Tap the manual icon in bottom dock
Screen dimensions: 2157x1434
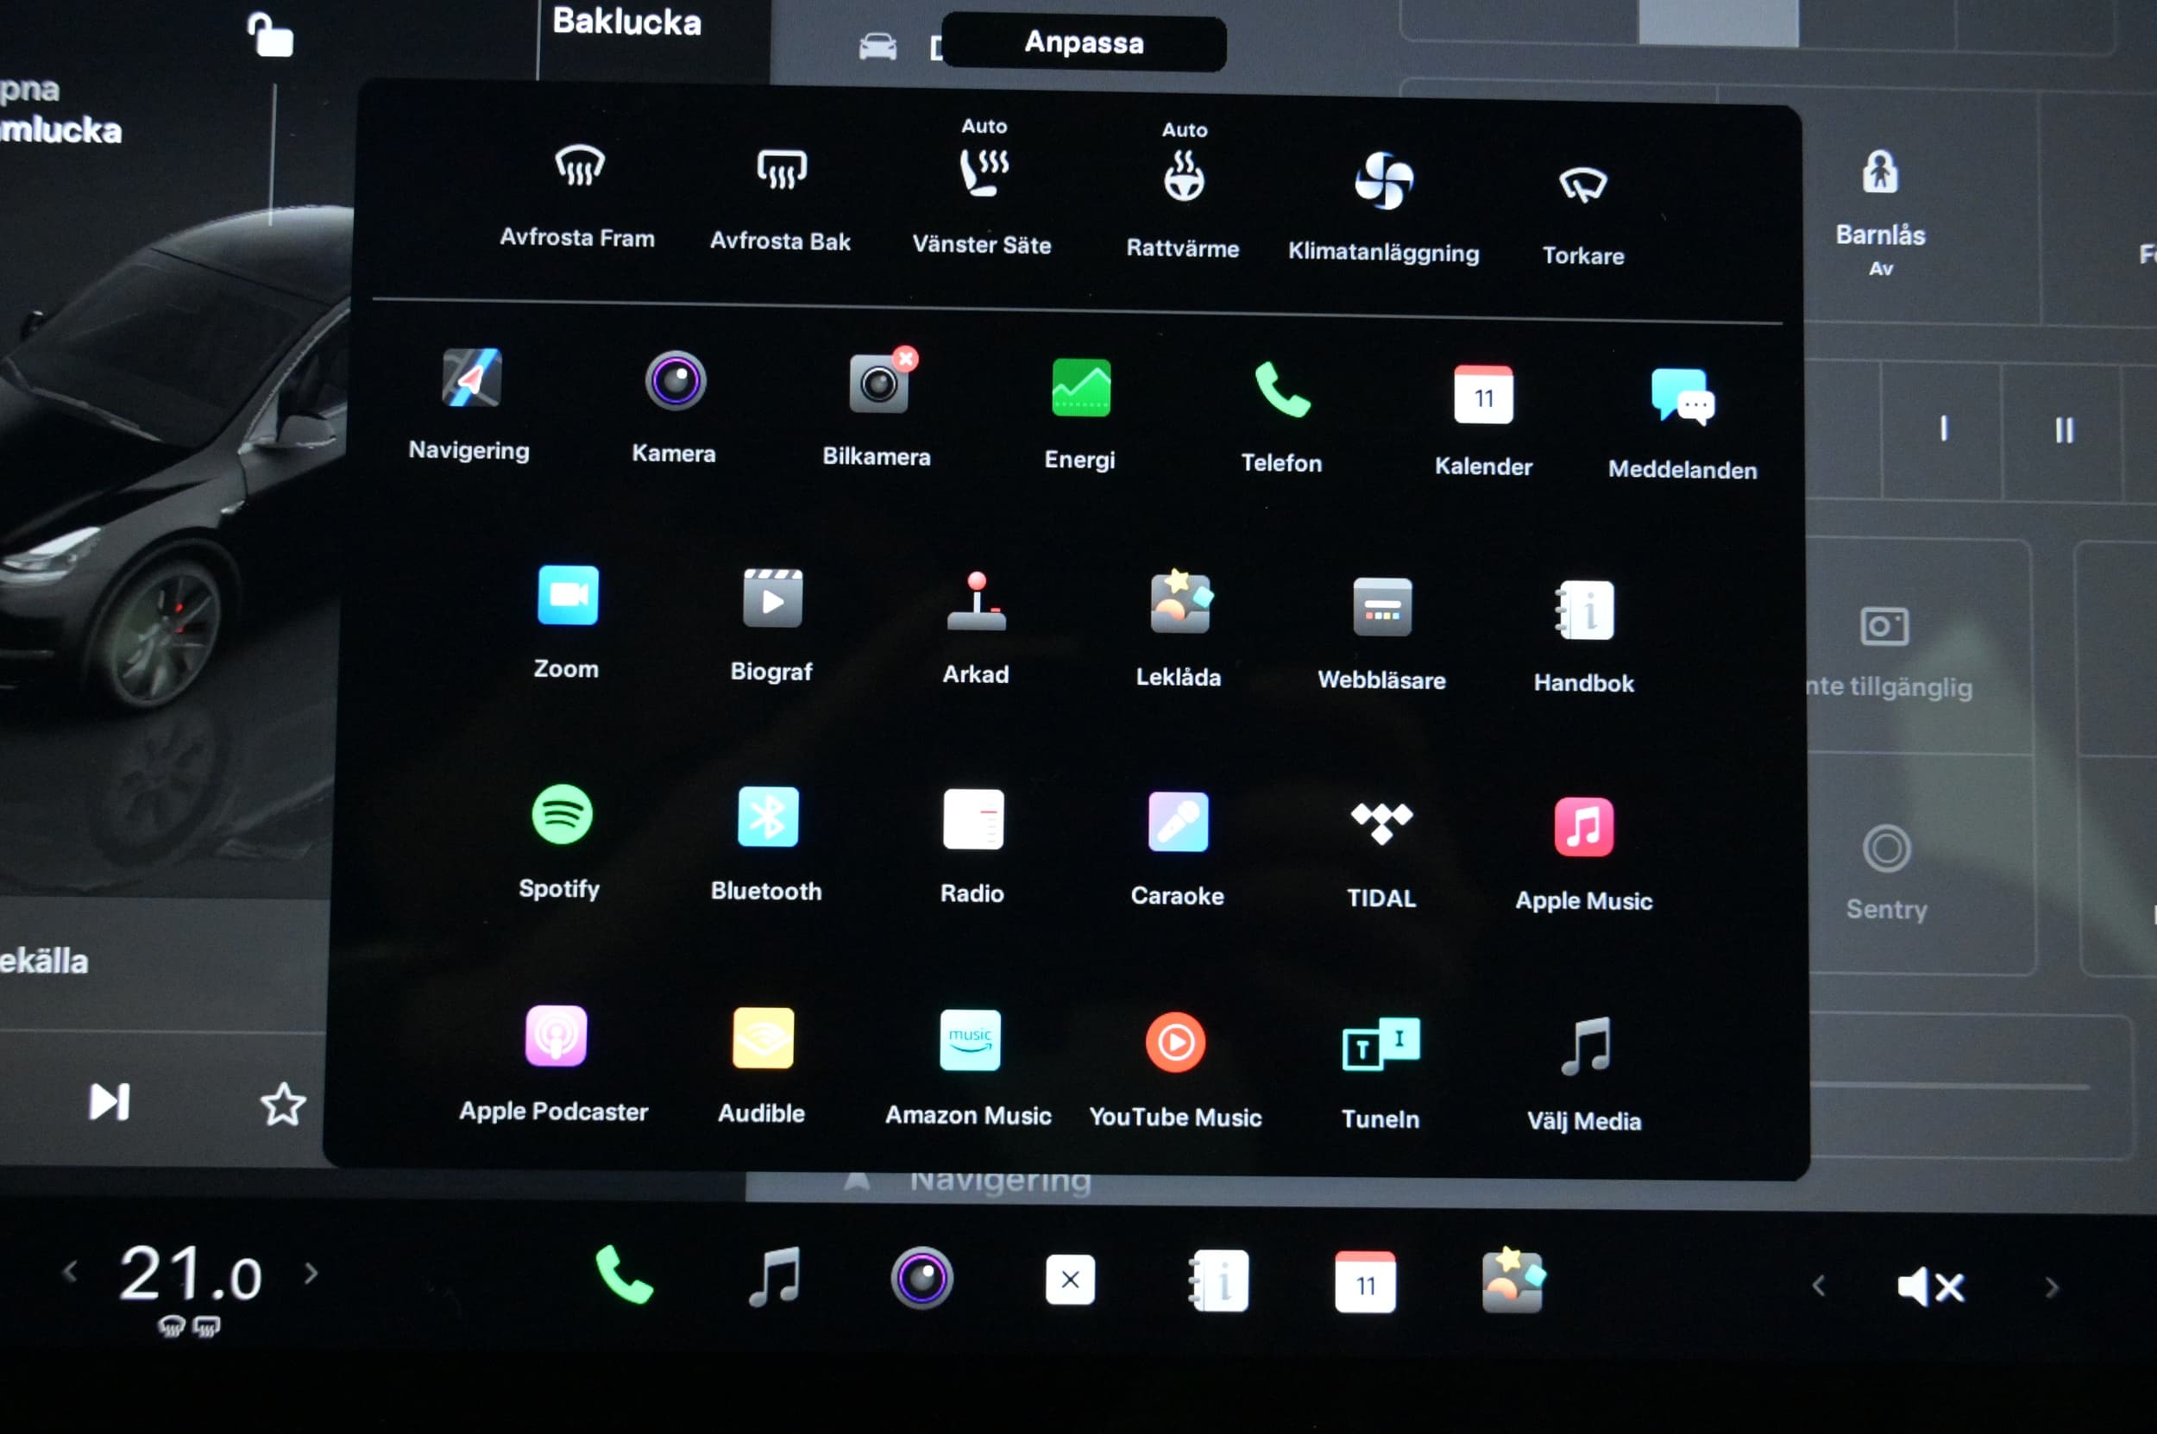(1218, 1281)
